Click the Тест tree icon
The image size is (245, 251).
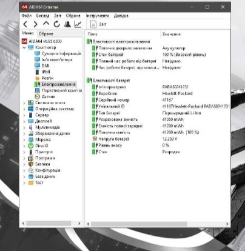pyautogui.click(x=31, y=182)
